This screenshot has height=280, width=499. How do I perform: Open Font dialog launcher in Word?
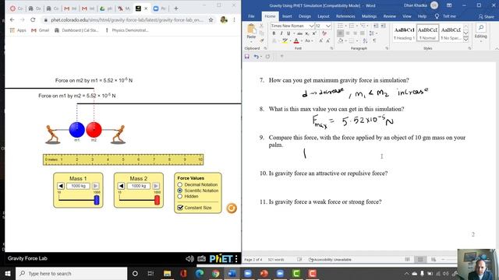331,48
